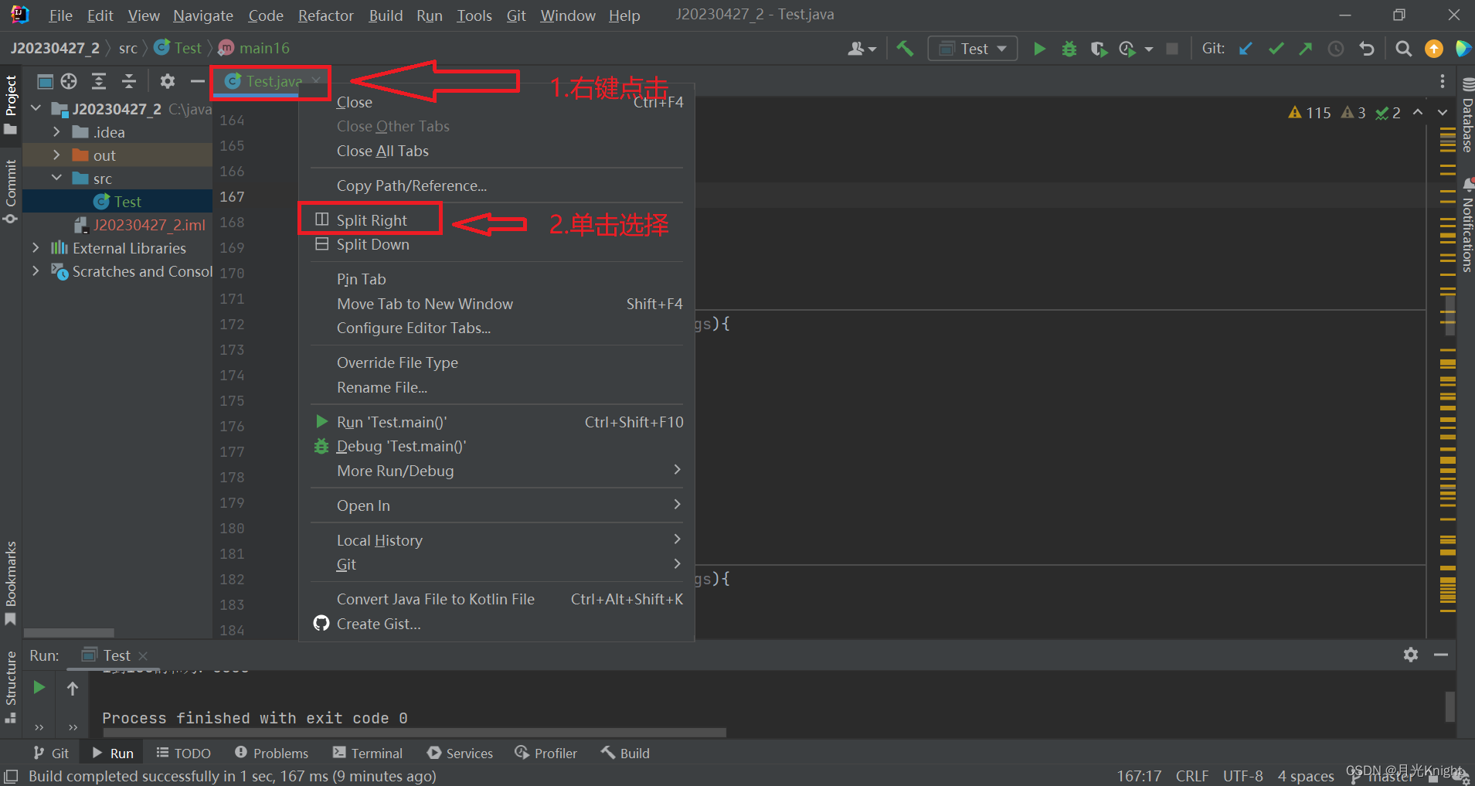Click the 115 warnings indicator
Screen dimensions: 1475x786
click(x=1310, y=113)
